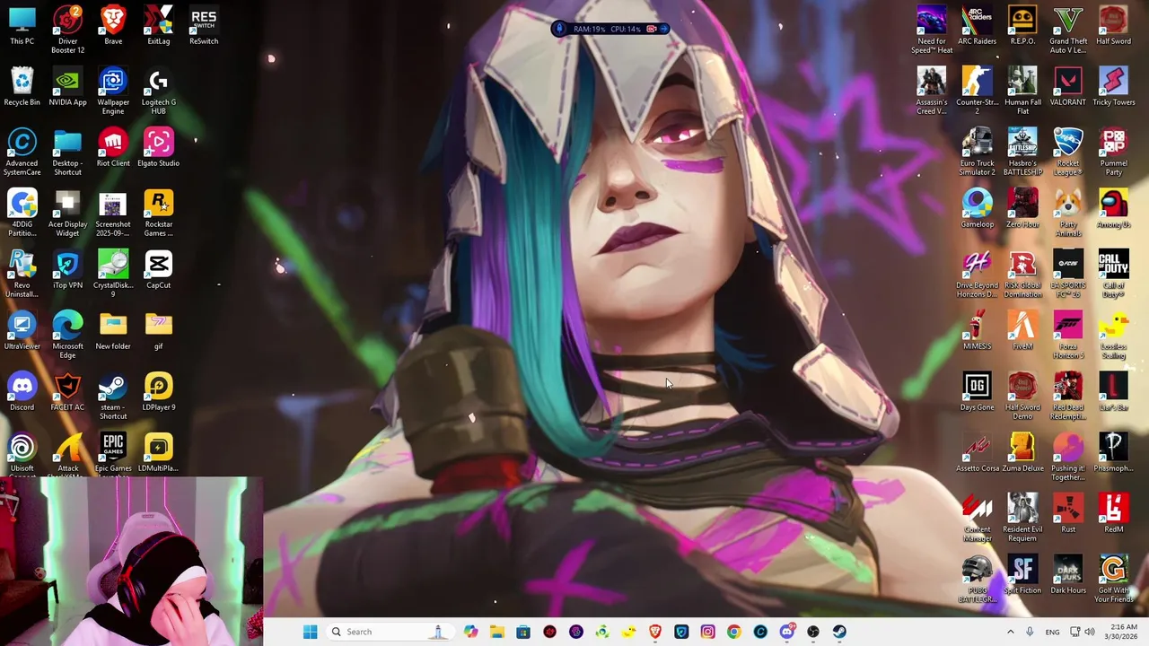Open the Call of Duty desktop shortcut
The width and height of the screenshot is (1149, 646).
[1114, 274]
